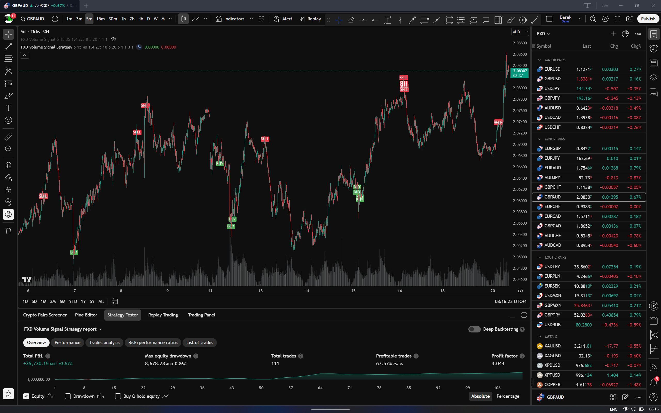Show the Performance report tab

pos(67,343)
